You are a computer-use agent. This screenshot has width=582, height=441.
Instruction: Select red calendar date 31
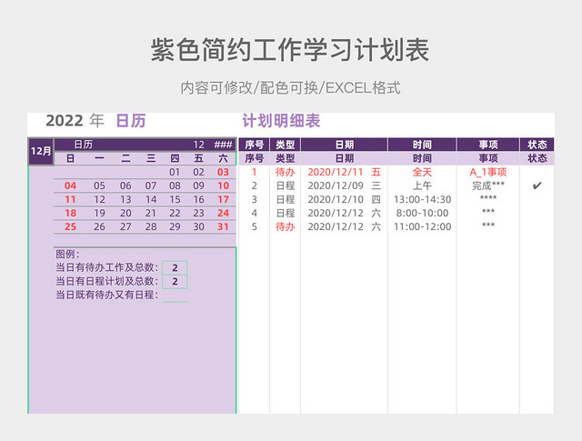coord(223,226)
